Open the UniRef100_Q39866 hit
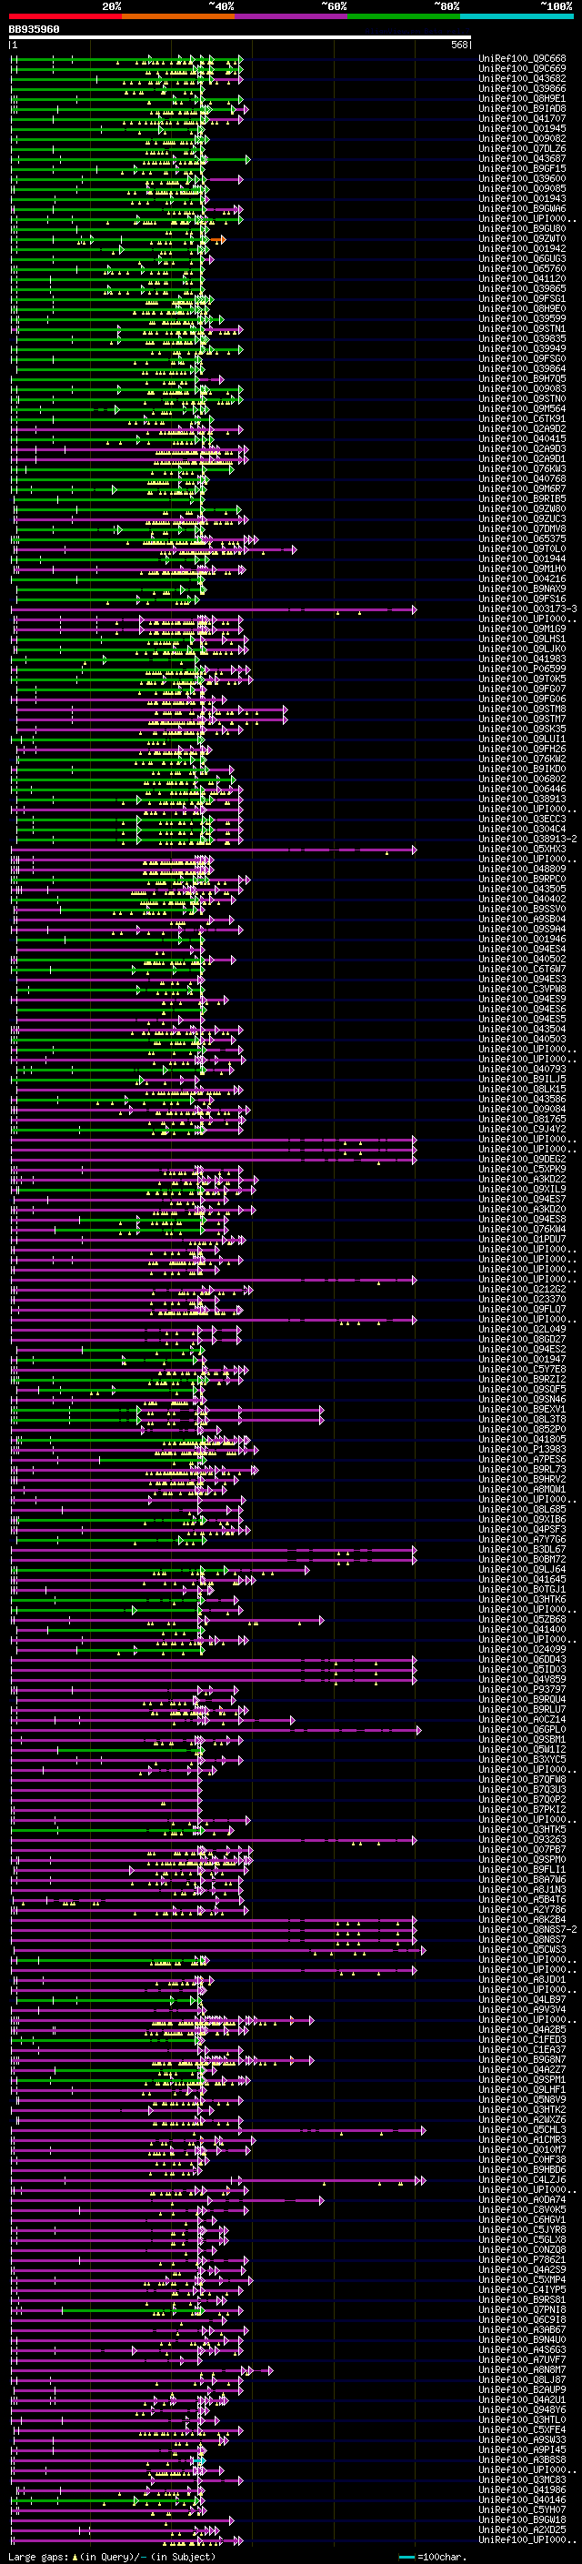 [x=522, y=88]
